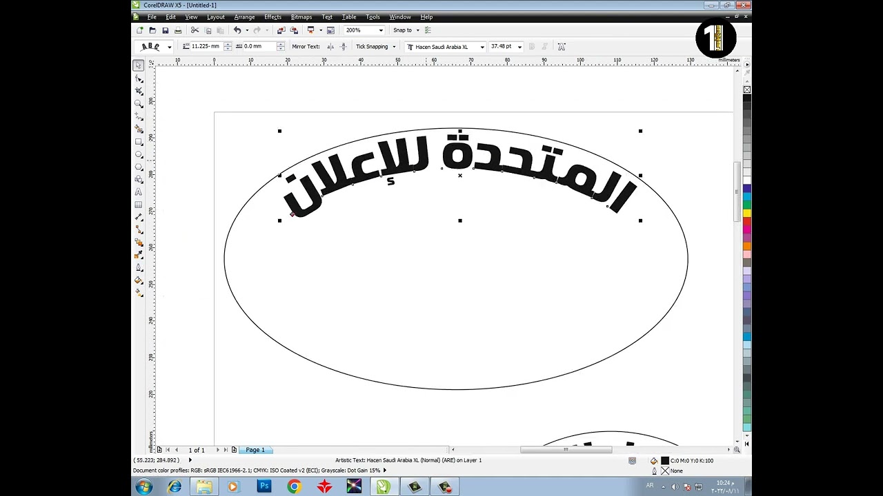The height and width of the screenshot is (496, 883).
Task: Select the Color Eyedropper tool
Action: (139, 255)
